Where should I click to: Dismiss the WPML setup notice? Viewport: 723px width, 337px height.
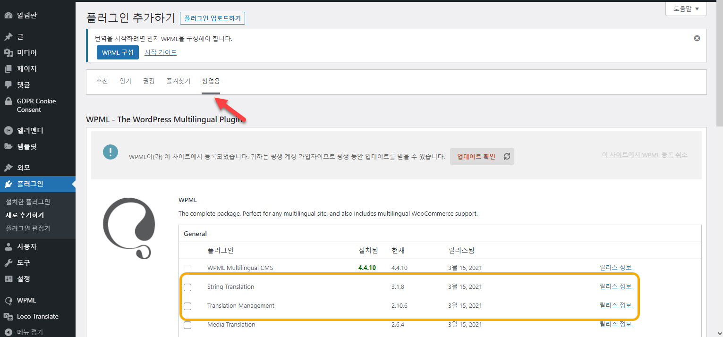(697, 38)
